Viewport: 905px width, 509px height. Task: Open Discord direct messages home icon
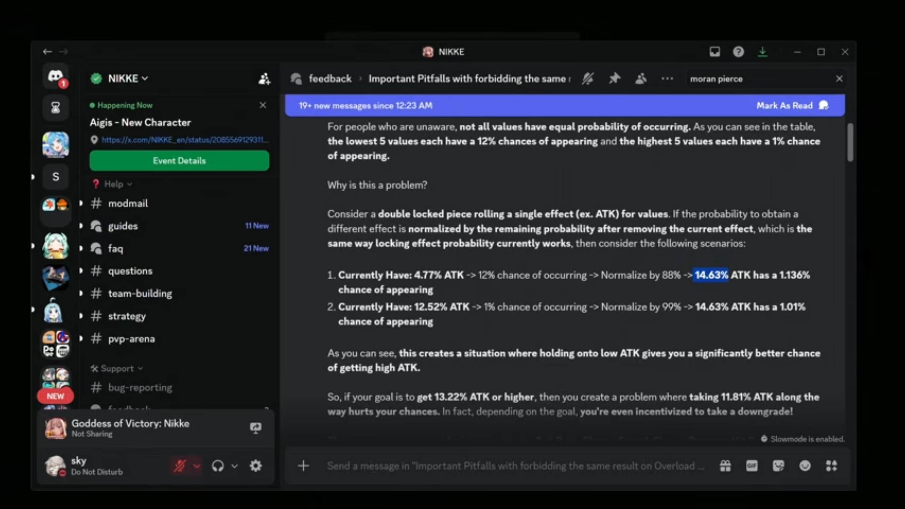click(x=56, y=76)
